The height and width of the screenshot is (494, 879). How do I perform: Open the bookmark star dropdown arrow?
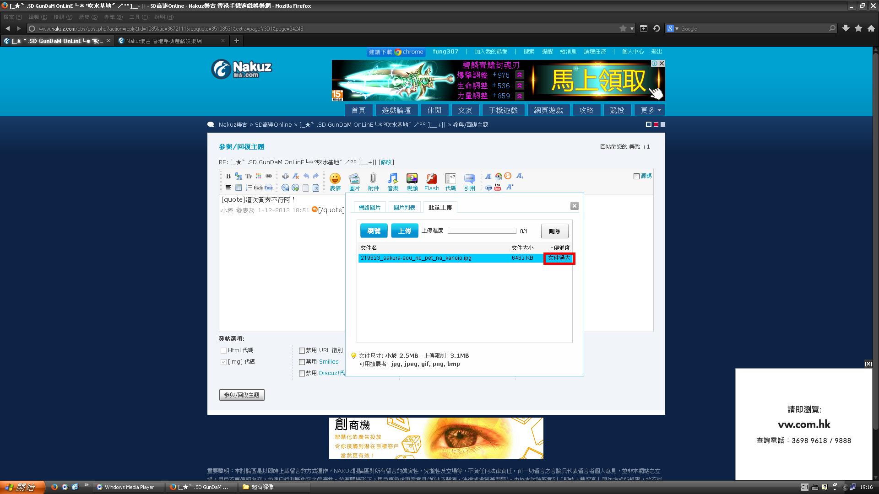click(x=632, y=28)
